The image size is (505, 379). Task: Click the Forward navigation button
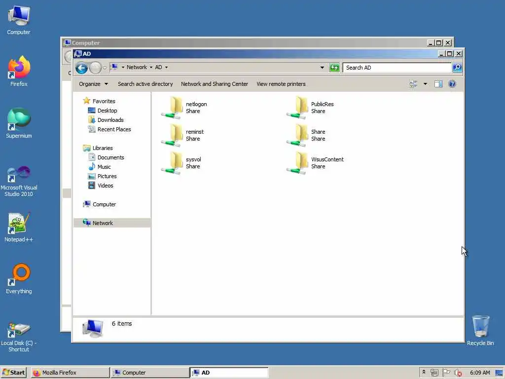tap(95, 68)
